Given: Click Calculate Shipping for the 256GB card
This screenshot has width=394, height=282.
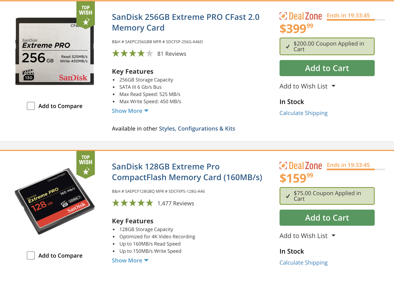Looking at the screenshot, I should [x=303, y=113].
